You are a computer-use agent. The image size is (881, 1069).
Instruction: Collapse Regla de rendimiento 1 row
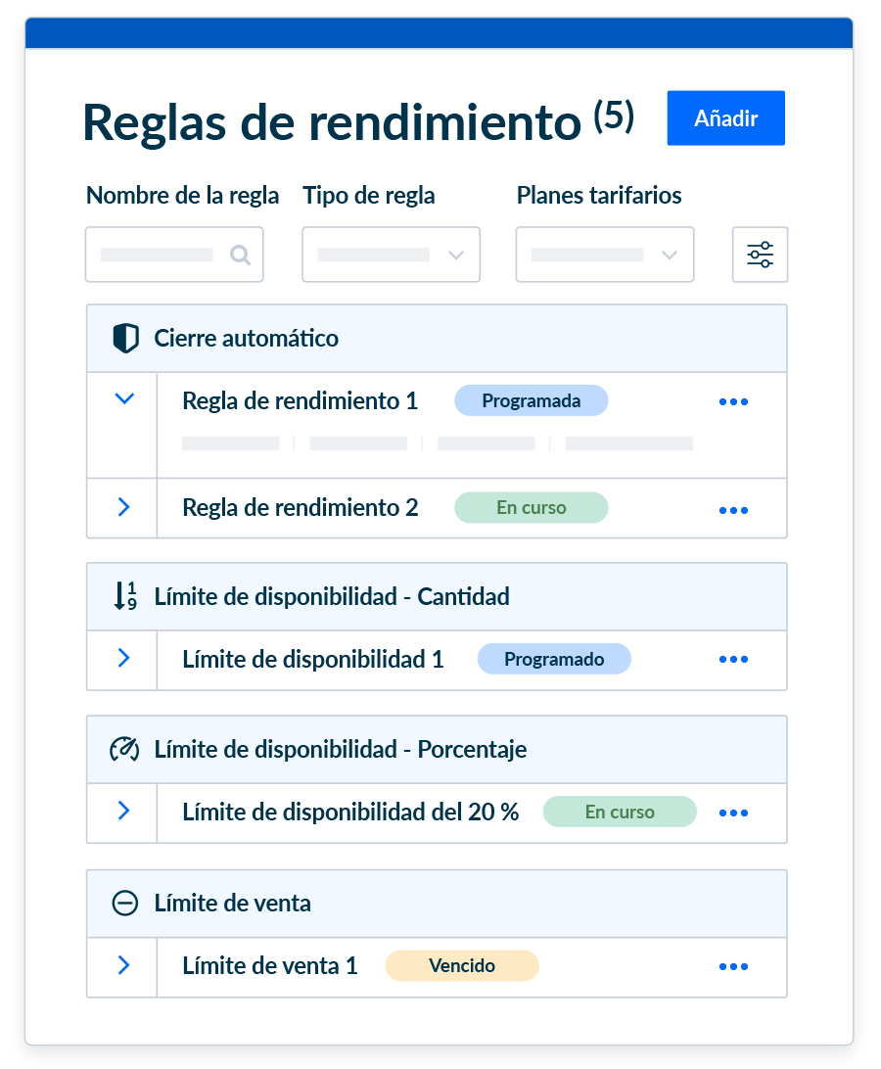tap(123, 398)
